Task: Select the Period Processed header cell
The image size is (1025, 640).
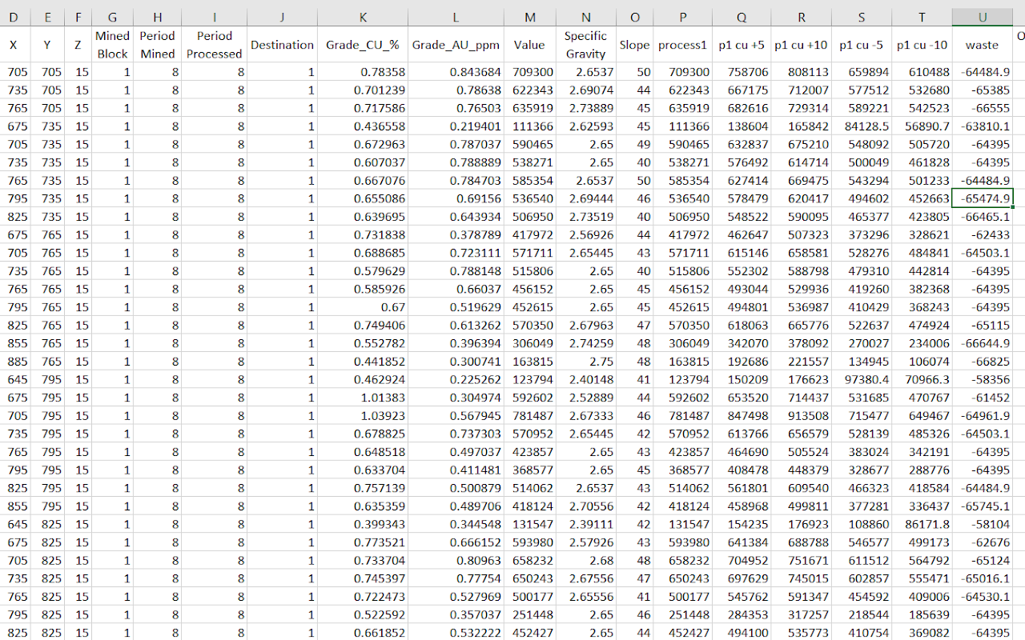Action: (x=214, y=45)
